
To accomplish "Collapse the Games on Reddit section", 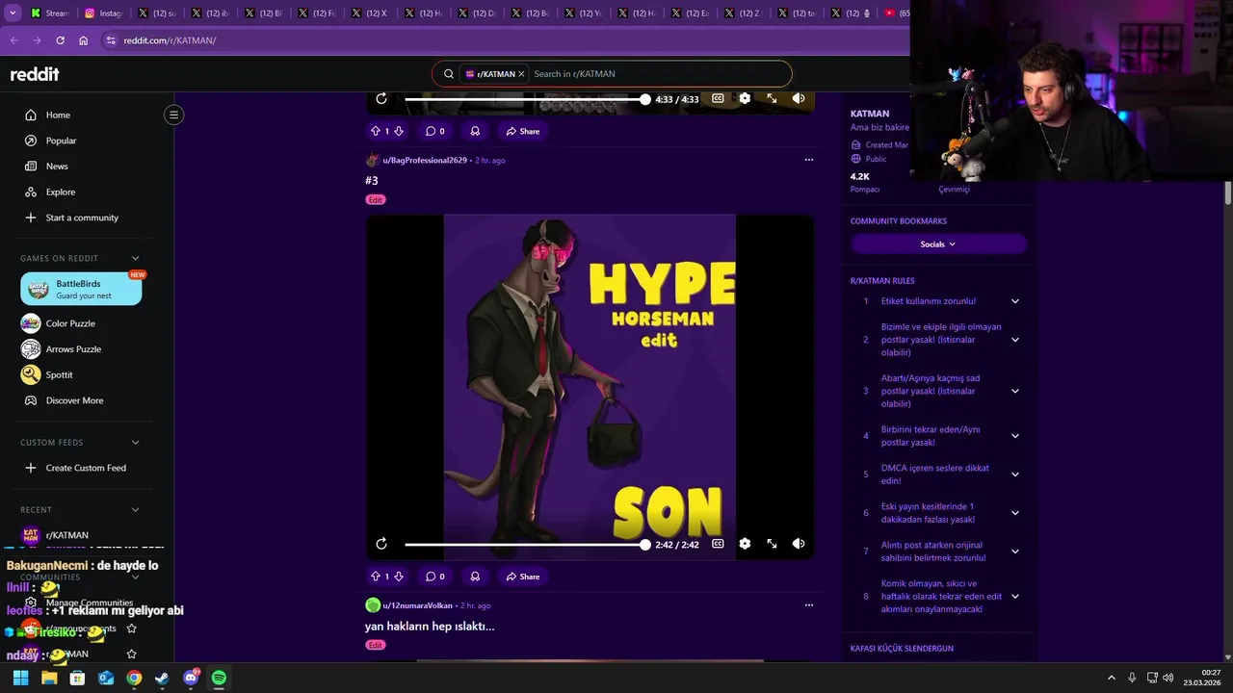I will [x=135, y=258].
